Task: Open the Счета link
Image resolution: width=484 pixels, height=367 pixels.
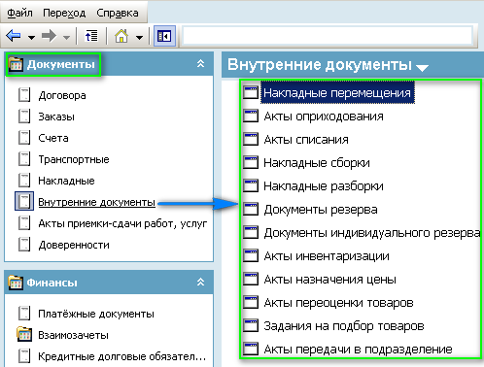Action: tap(53, 138)
